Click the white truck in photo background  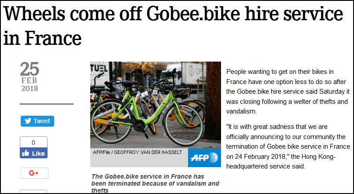click(189, 75)
